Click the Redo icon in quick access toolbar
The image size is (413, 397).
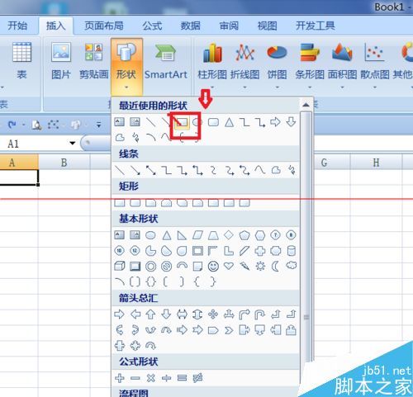[12, 125]
